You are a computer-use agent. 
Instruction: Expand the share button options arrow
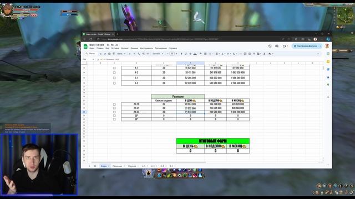320,46
